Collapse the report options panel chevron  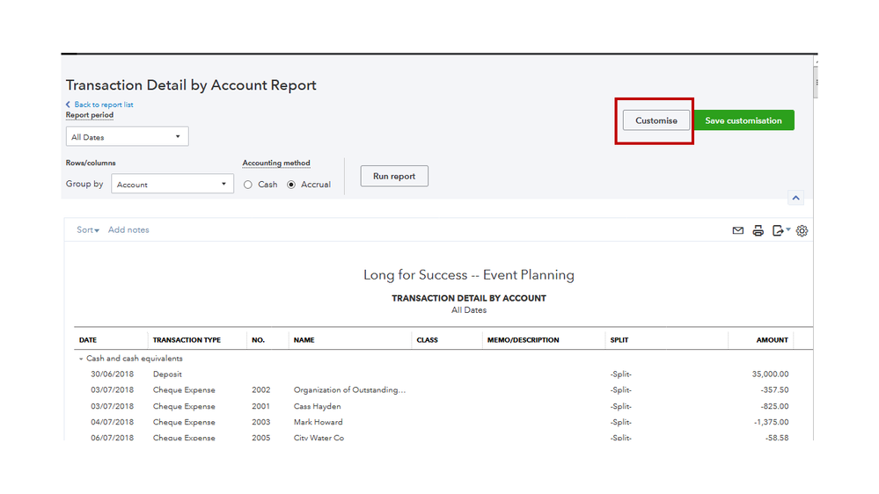click(x=795, y=199)
